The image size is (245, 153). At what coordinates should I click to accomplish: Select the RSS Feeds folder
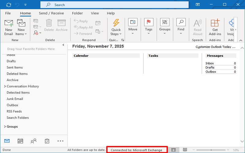pos(14,111)
